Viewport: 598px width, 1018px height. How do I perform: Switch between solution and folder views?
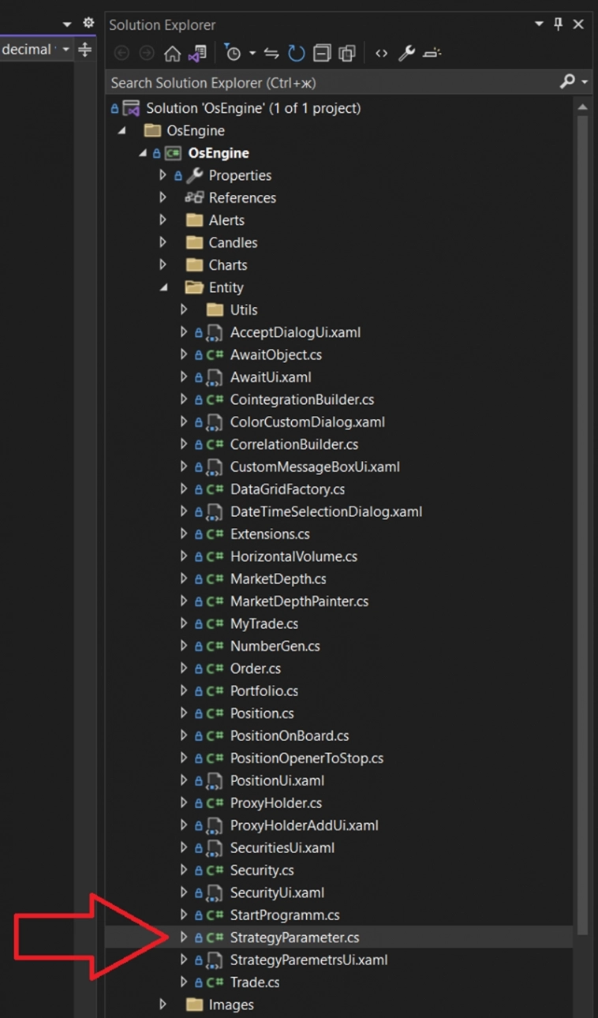coord(197,54)
